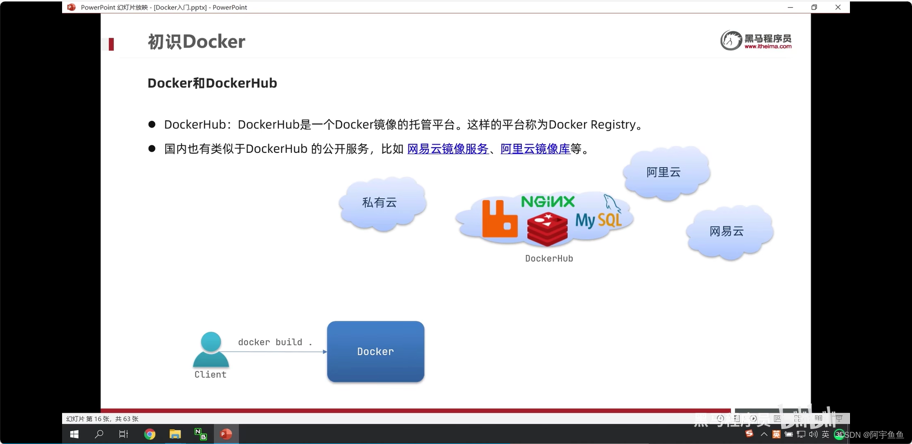
Task: Open the green NB app on taskbar
Action: [201, 434]
